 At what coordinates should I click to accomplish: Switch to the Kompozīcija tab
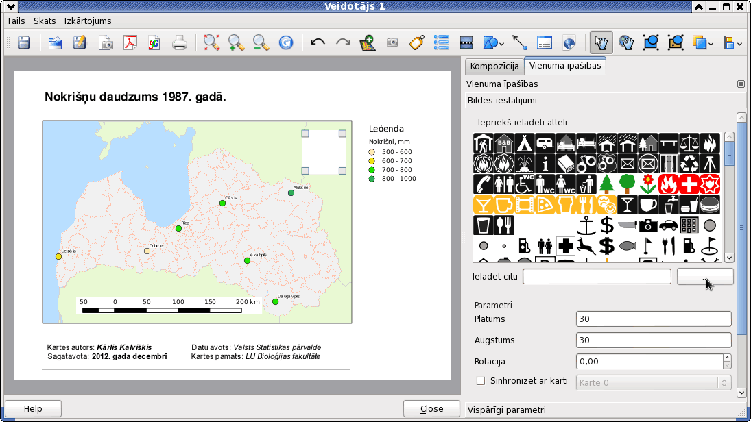[494, 66]
